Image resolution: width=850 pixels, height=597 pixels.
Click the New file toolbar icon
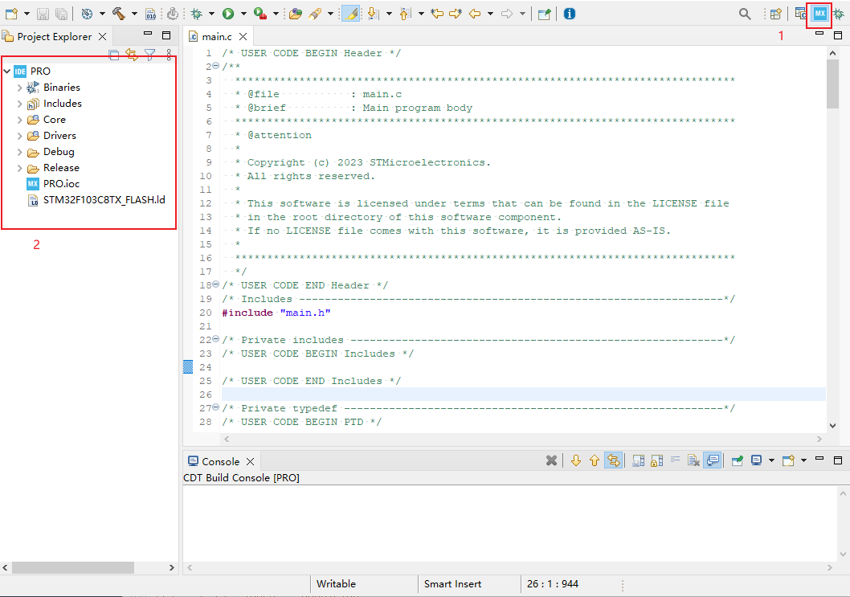(x=11, y=14)
